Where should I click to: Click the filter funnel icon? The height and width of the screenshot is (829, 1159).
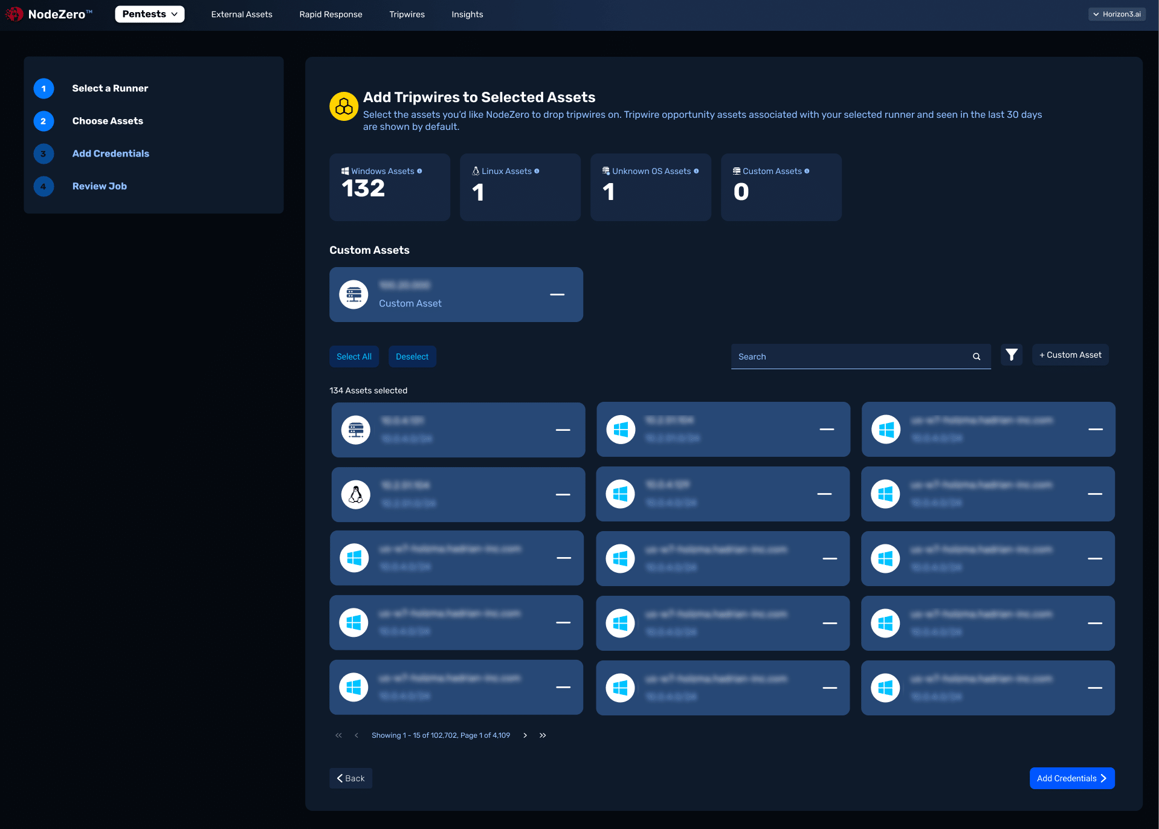[x=1011, y=355]
